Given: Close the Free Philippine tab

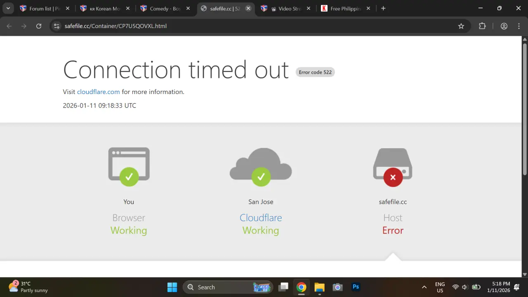Looking at the screenshot, I should 368,8.
